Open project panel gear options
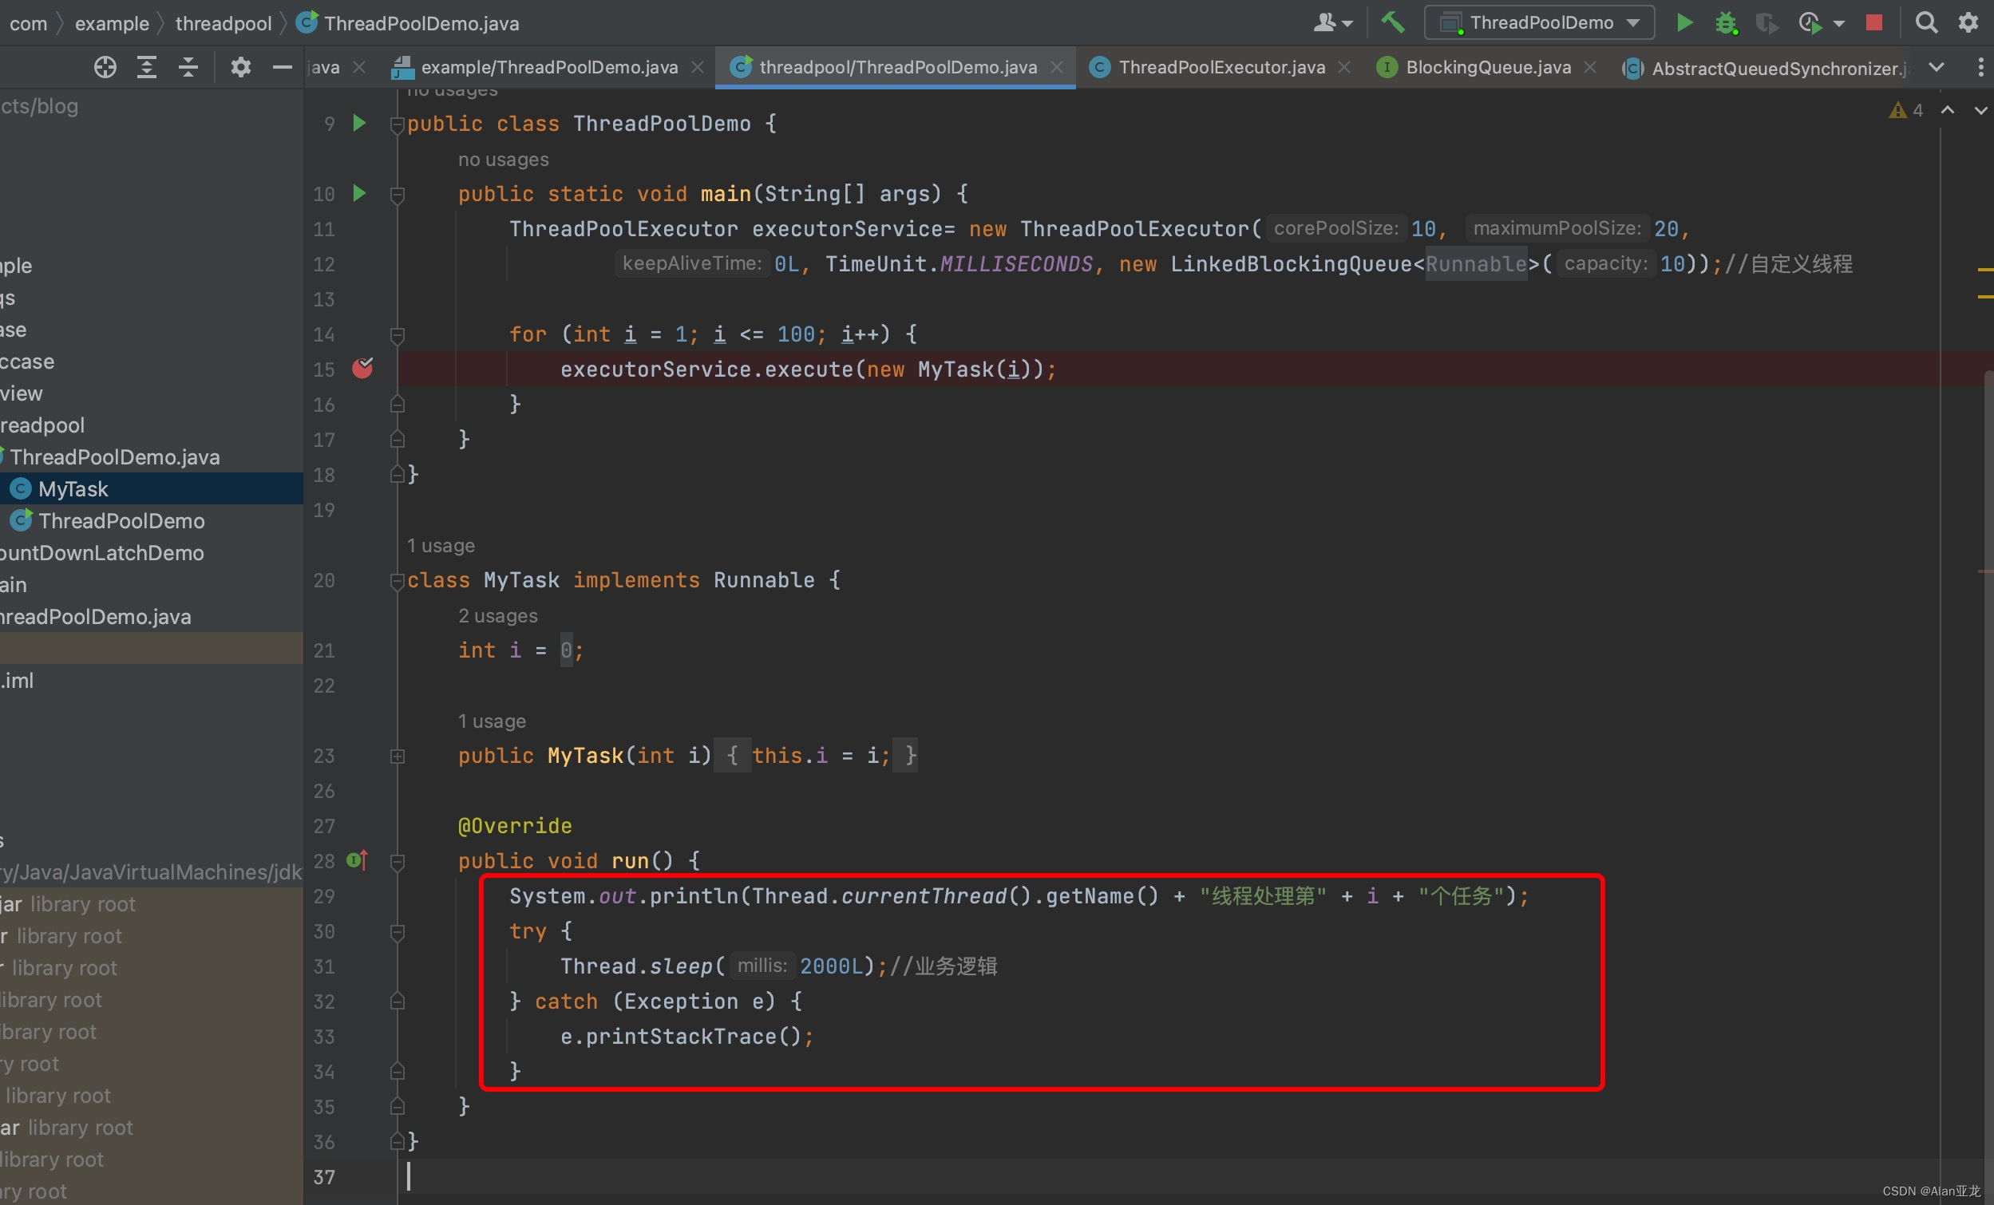The image size is (1994, 1205). click(x=240, y=67)
